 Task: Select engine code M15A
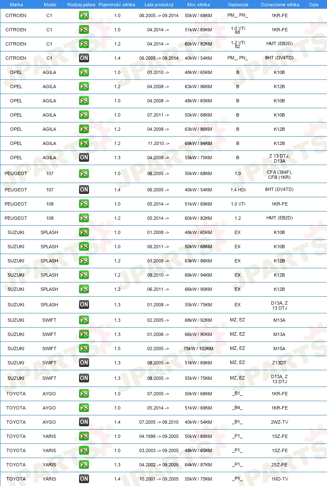pyautogui.click(x=279, y=349)
